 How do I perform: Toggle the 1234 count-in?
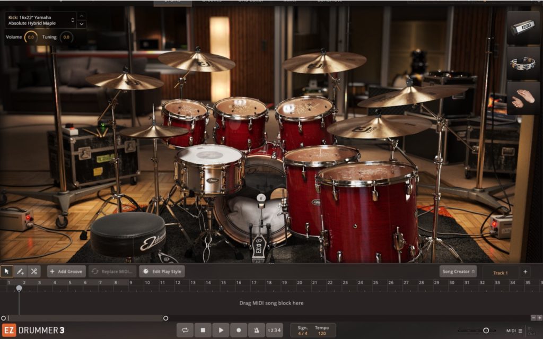[x=274, y=331]
